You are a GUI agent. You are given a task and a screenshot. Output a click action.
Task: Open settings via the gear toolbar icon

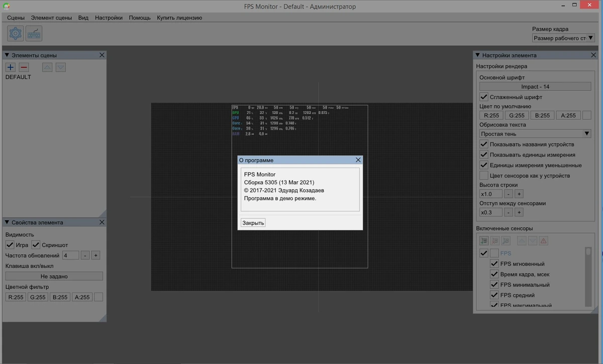[x=16, y=34]
